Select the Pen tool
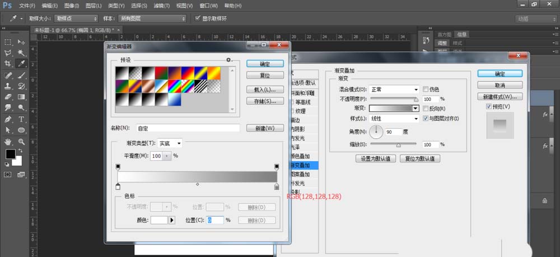 click(7, 119)
